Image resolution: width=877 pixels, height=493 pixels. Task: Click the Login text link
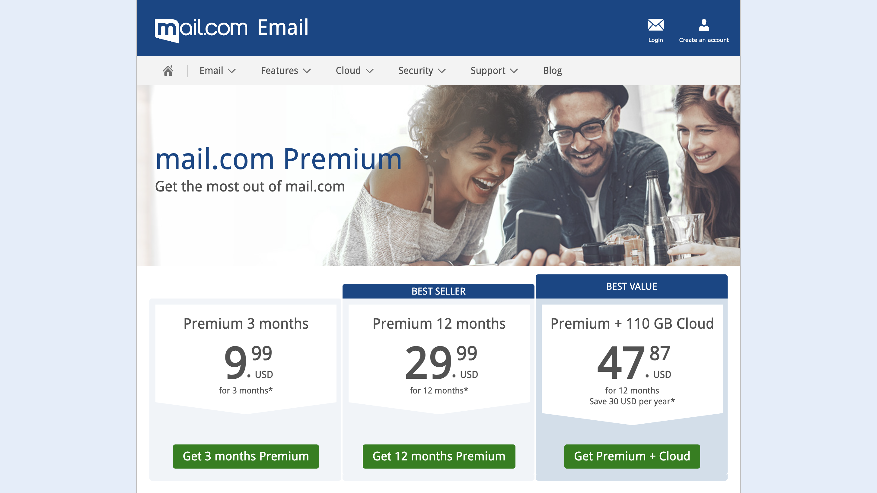coord(655,40)
